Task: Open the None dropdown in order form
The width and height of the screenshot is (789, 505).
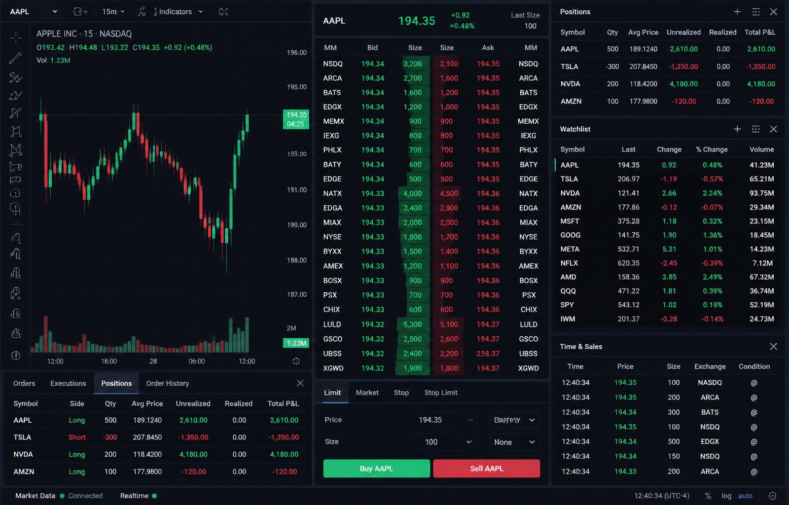Action: click(514, 442)
